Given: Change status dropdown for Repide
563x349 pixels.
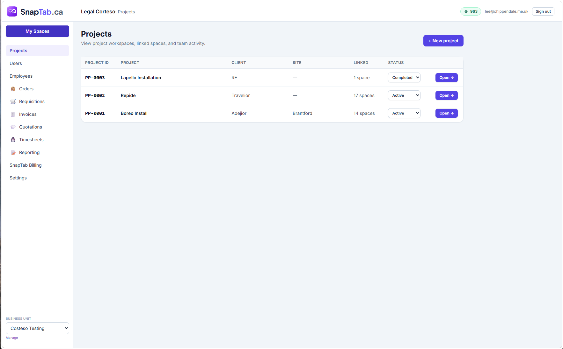Looking at the screenshot, I should pos(404,95).
